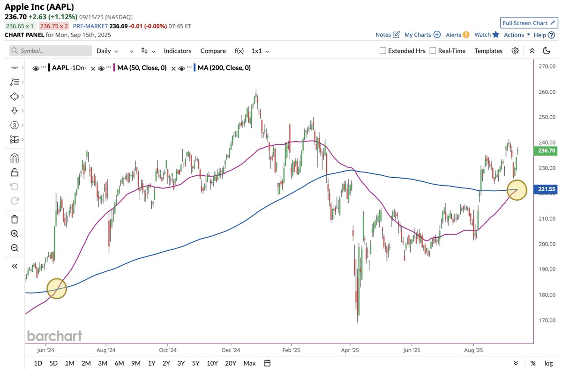This screenshot has height=374, width=562.
Task: Open the Fibonacci/list annotation tool
Action: [x=15, y=82]
